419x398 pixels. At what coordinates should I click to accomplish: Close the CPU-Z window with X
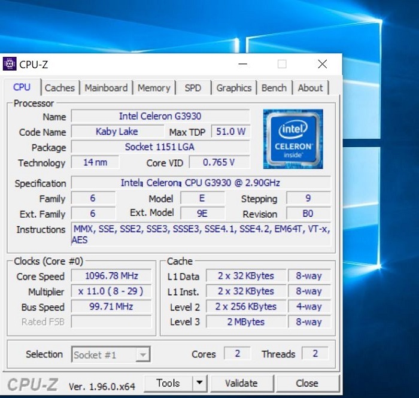click(323, 64)
